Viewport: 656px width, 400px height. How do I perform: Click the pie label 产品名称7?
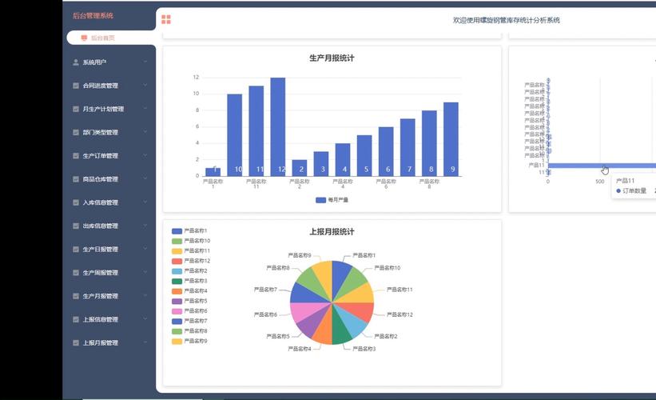coord(265,290)
